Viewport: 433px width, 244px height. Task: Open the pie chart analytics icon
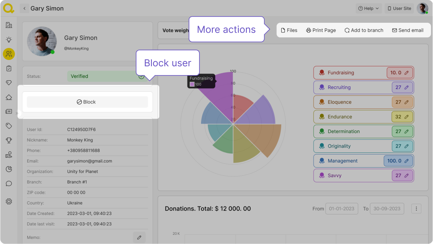9,169
